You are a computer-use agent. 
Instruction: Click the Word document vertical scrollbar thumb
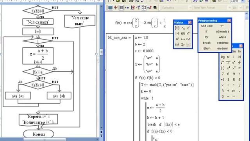click(x=101, y=52)
